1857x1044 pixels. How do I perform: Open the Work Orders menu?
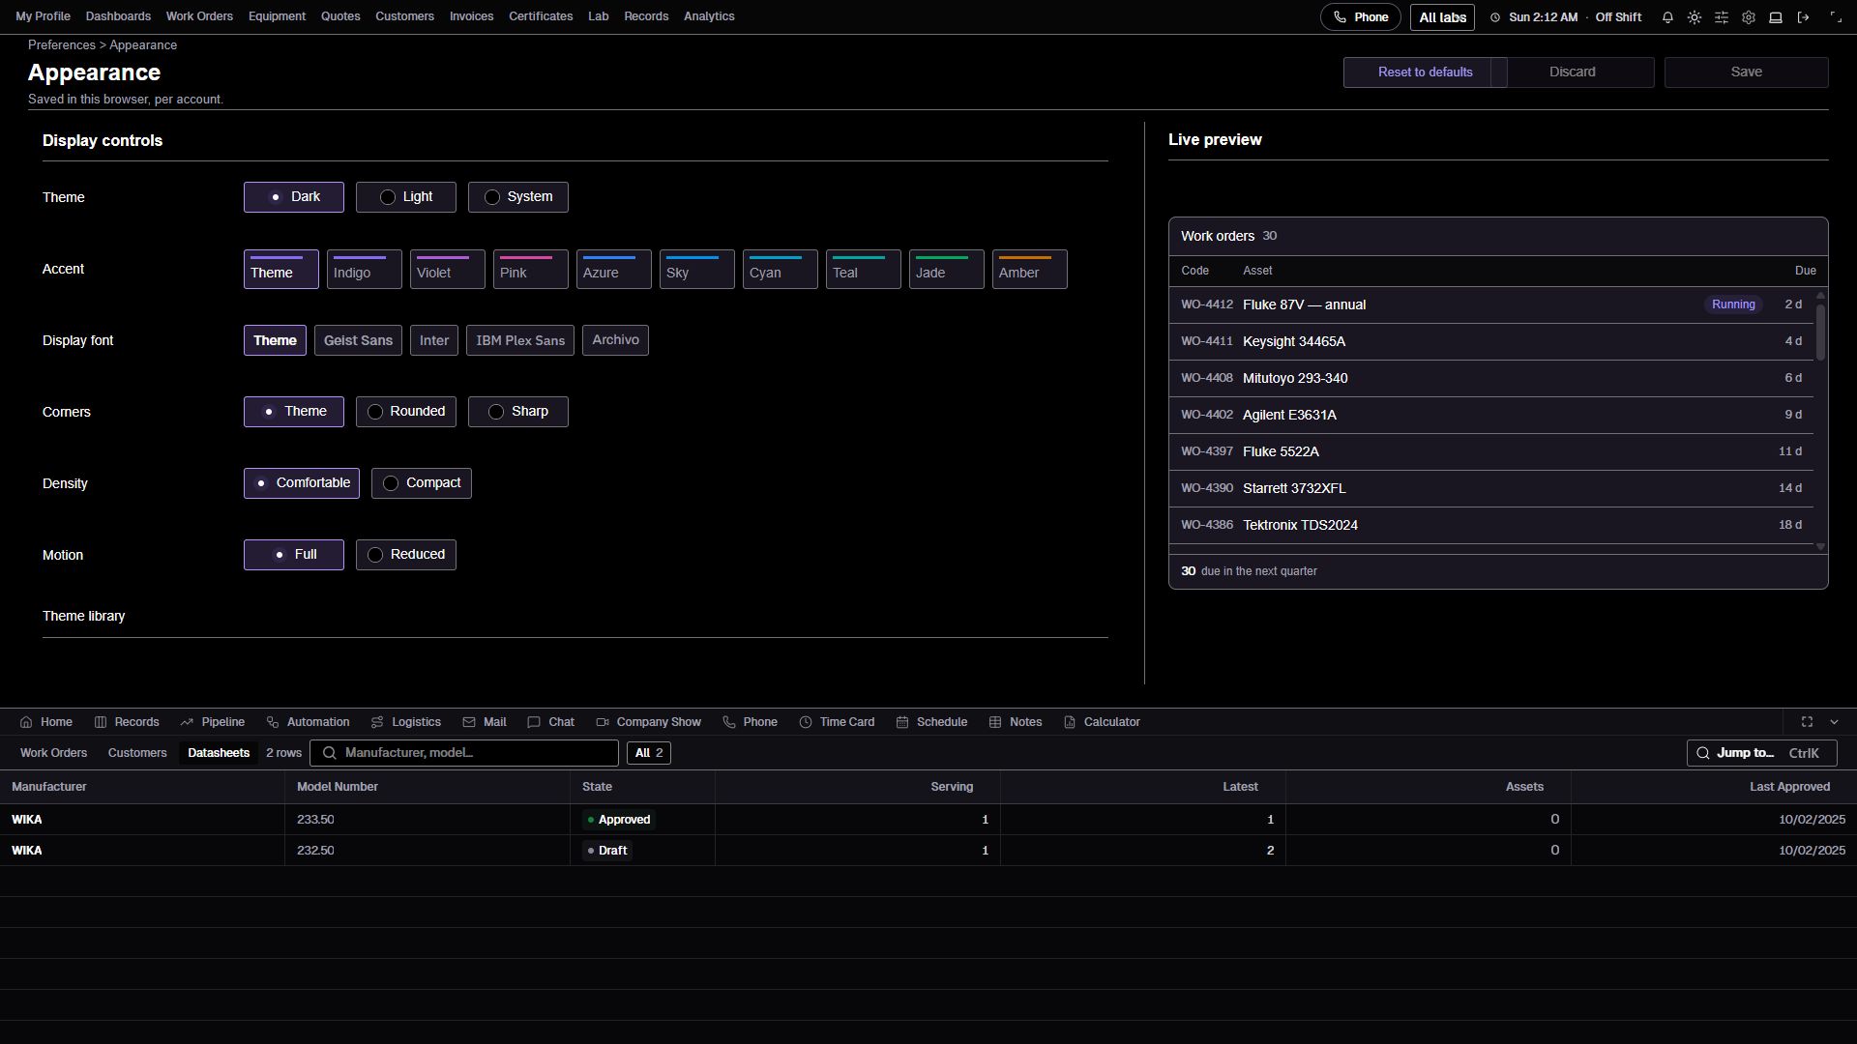pyautogui.click(x=199, y=16)
